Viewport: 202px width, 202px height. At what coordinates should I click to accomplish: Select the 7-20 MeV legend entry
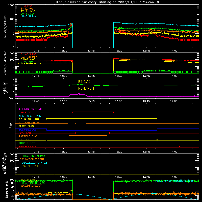pos(27,62)
